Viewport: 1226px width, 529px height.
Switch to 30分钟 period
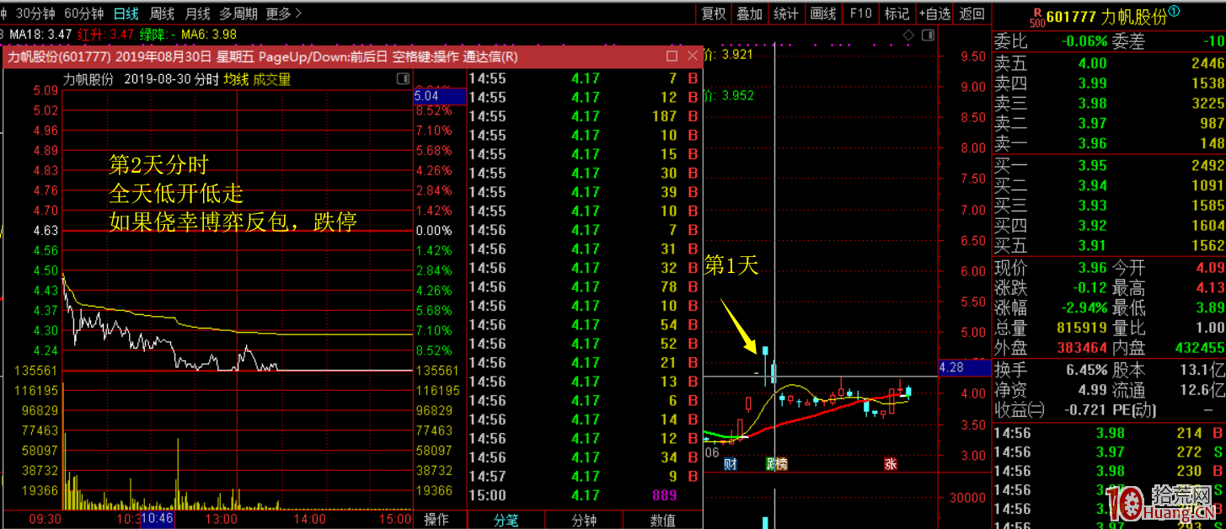point(35,13)
